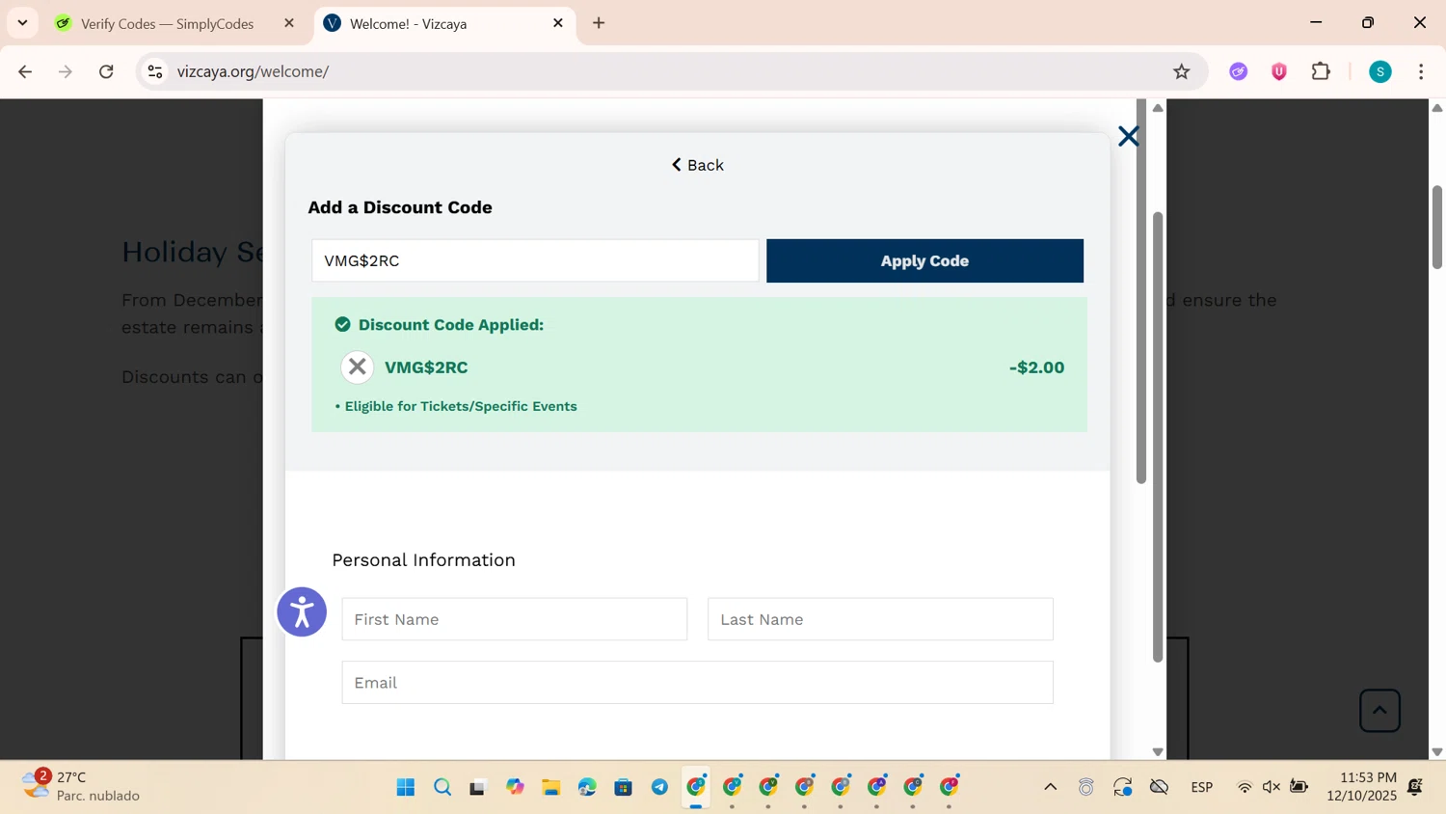Remove applied code VMG$2RC with X icon
1446x814 pixels.
(x=357, y=367)
